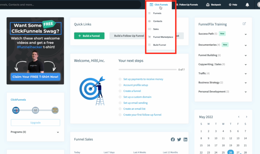Click the next steps progress bar
The height and width of the screenshot is (154, 260).
[148, 70]
